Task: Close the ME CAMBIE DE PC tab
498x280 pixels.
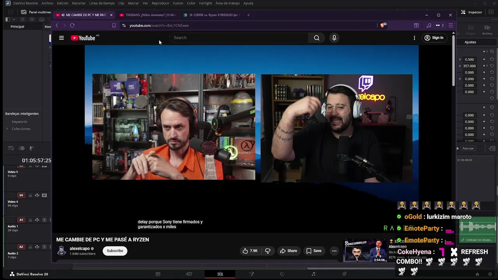Action: click(x=111, y=15)
